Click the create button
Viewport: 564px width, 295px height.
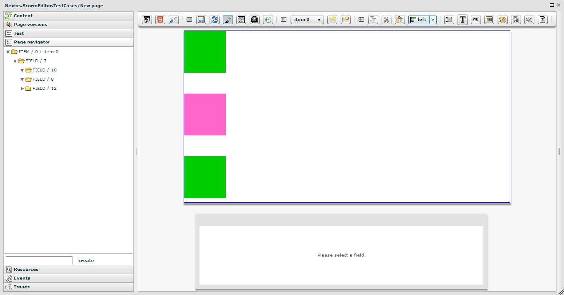click(x=86, y=261)
